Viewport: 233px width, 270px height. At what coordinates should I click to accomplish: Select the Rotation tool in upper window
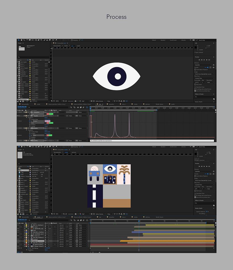pos(27,40)
